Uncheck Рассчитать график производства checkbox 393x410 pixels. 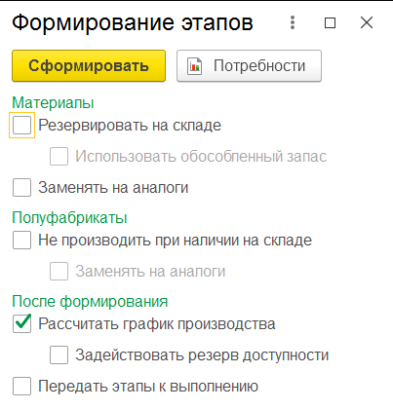point(21,323)
